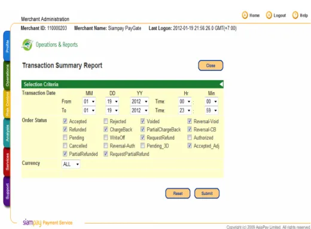Uncheck the PartialChargeBack checkbox

pyautogui.click(x=142, y=129)
